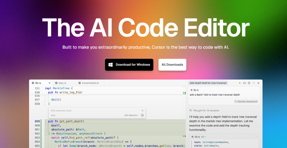Screen dimensions: 287x148
Task: Open chat history clock icon
Action: click(249, 83)
